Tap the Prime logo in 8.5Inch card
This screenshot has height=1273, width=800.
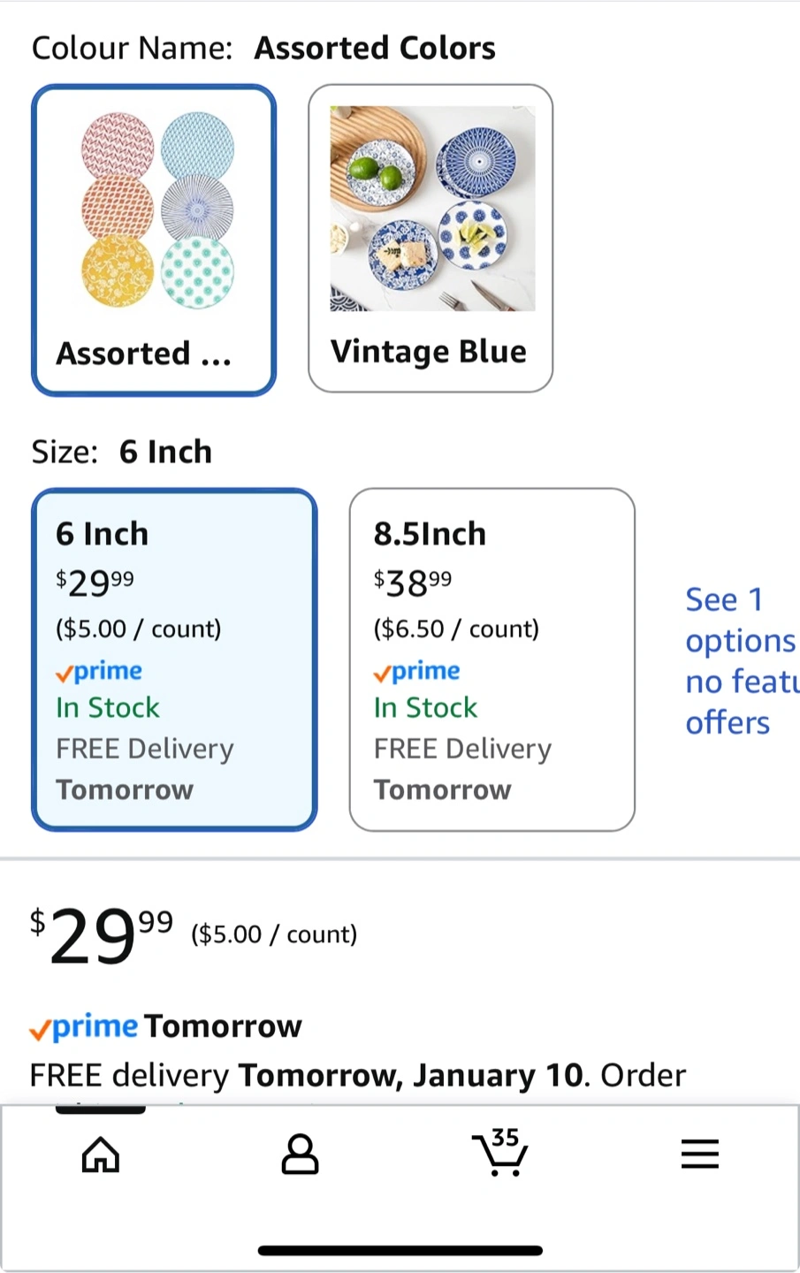pos(416,672)
